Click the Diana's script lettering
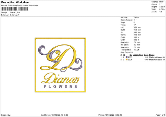This screenshot has width=166, height=117. pyautogui.click(x=60, y=78)
